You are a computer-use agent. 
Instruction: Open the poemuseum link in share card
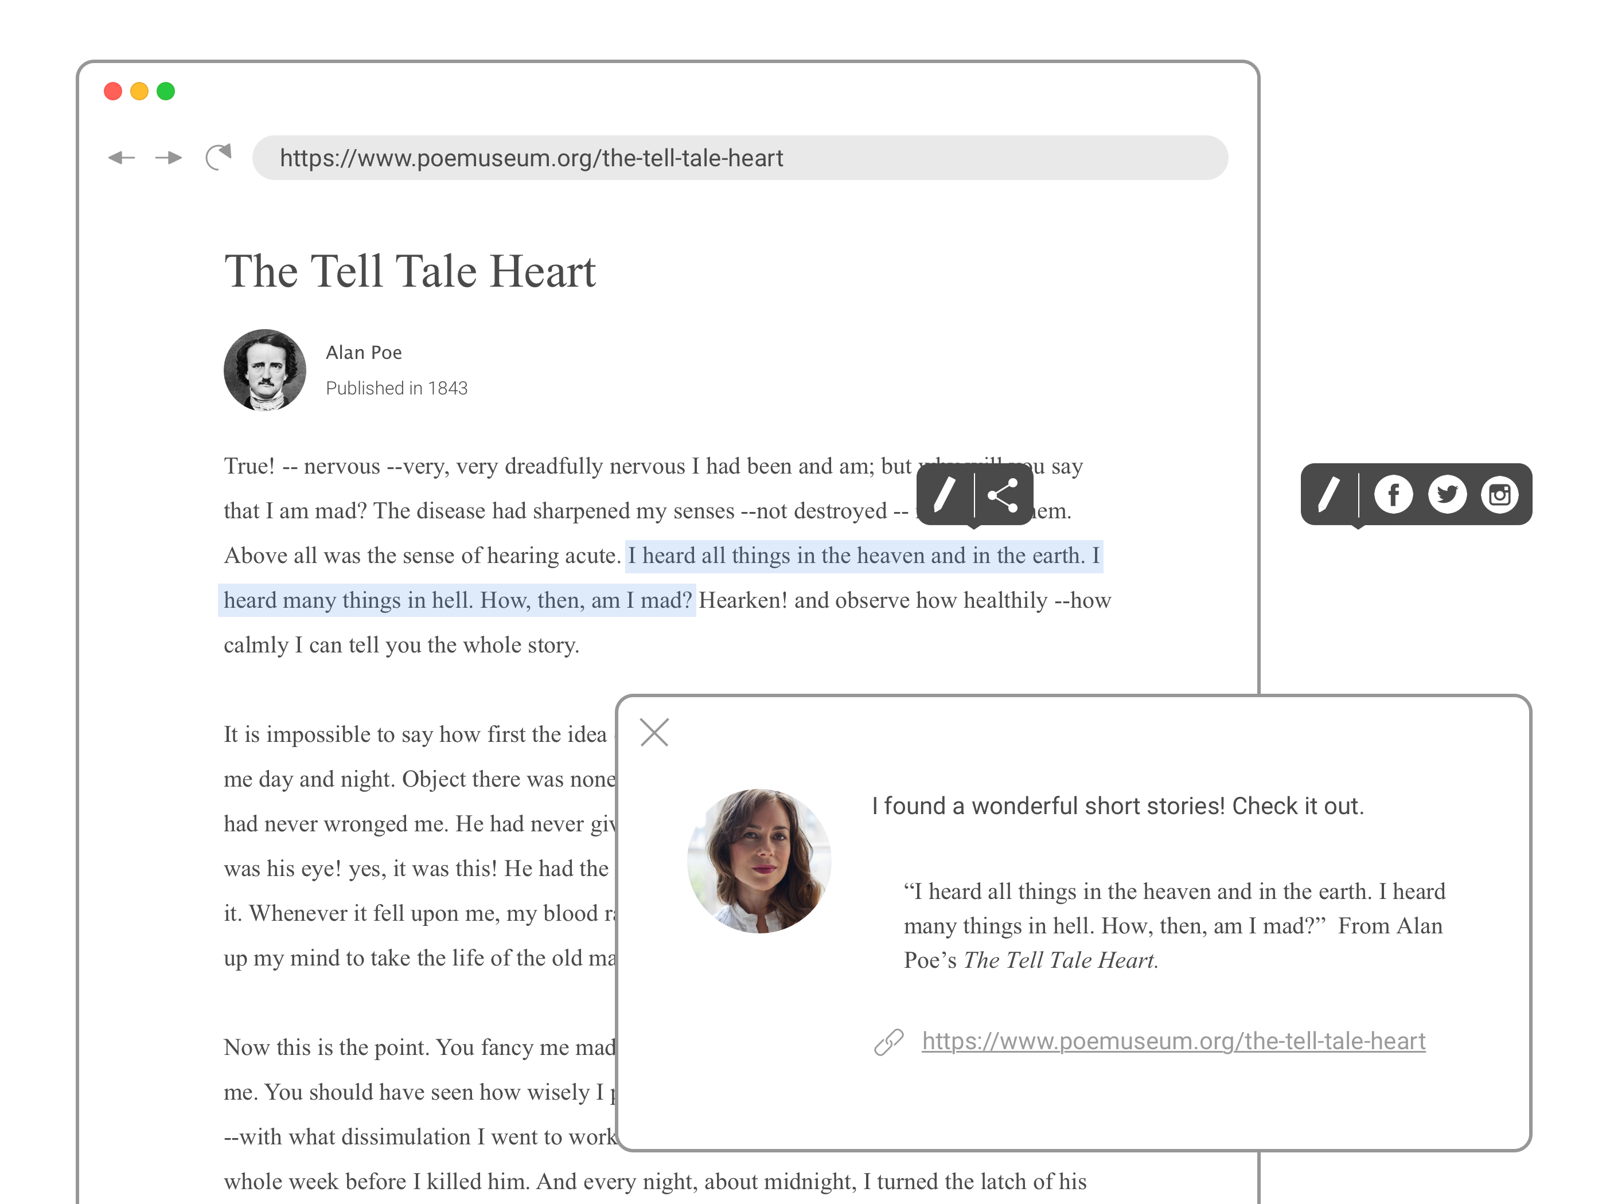coord(1174,1041)
